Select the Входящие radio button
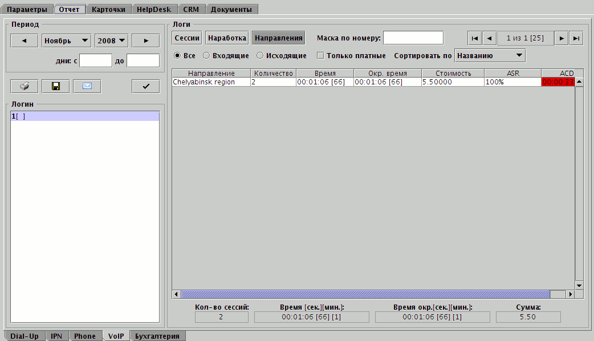Screen dimensions: 594x341 tap(206, 56)
